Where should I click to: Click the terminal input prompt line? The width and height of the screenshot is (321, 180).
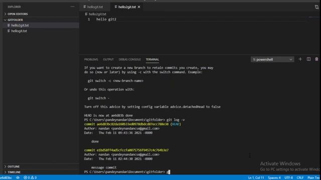click(x=127, y=172)
